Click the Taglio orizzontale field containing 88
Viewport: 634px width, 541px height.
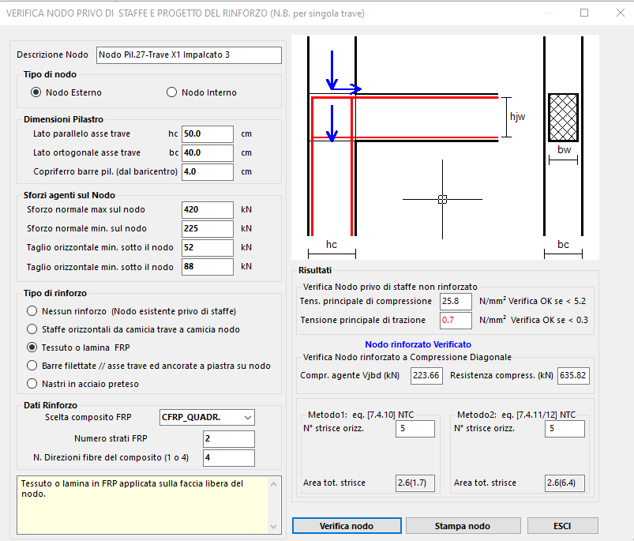point(208,267)
